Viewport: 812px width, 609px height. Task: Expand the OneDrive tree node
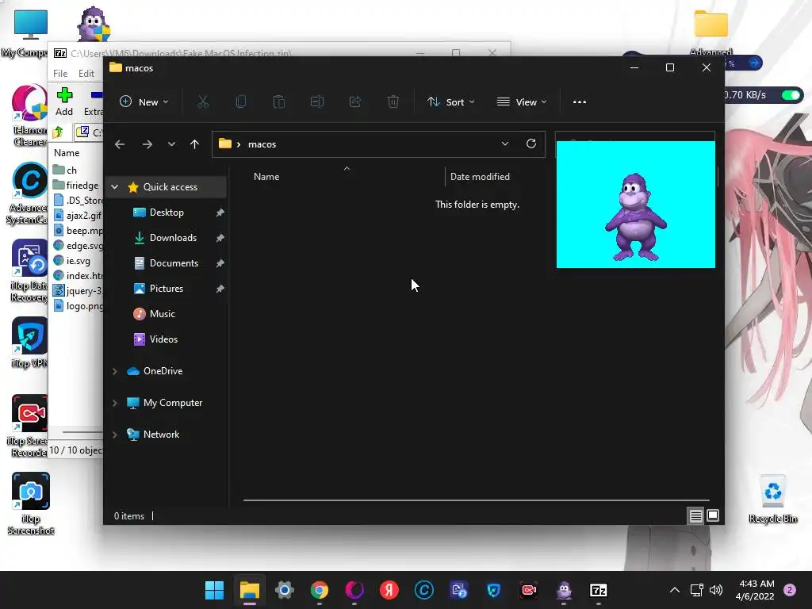(115, 371)
